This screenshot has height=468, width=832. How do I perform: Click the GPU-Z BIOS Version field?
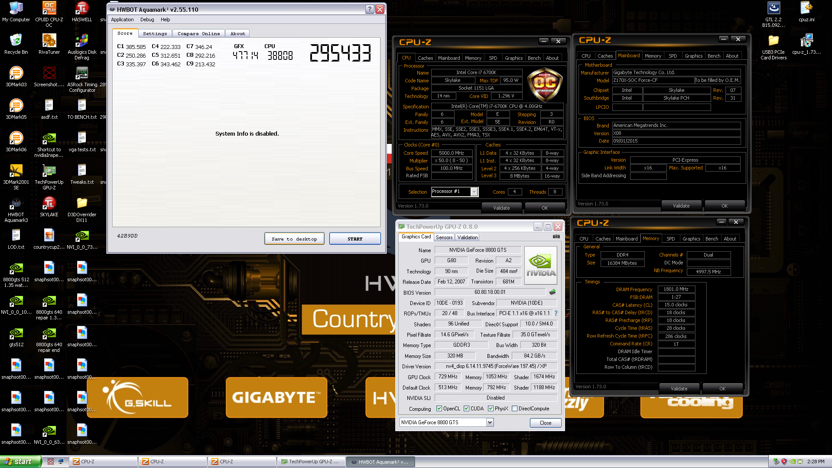(x=490, y=292)
